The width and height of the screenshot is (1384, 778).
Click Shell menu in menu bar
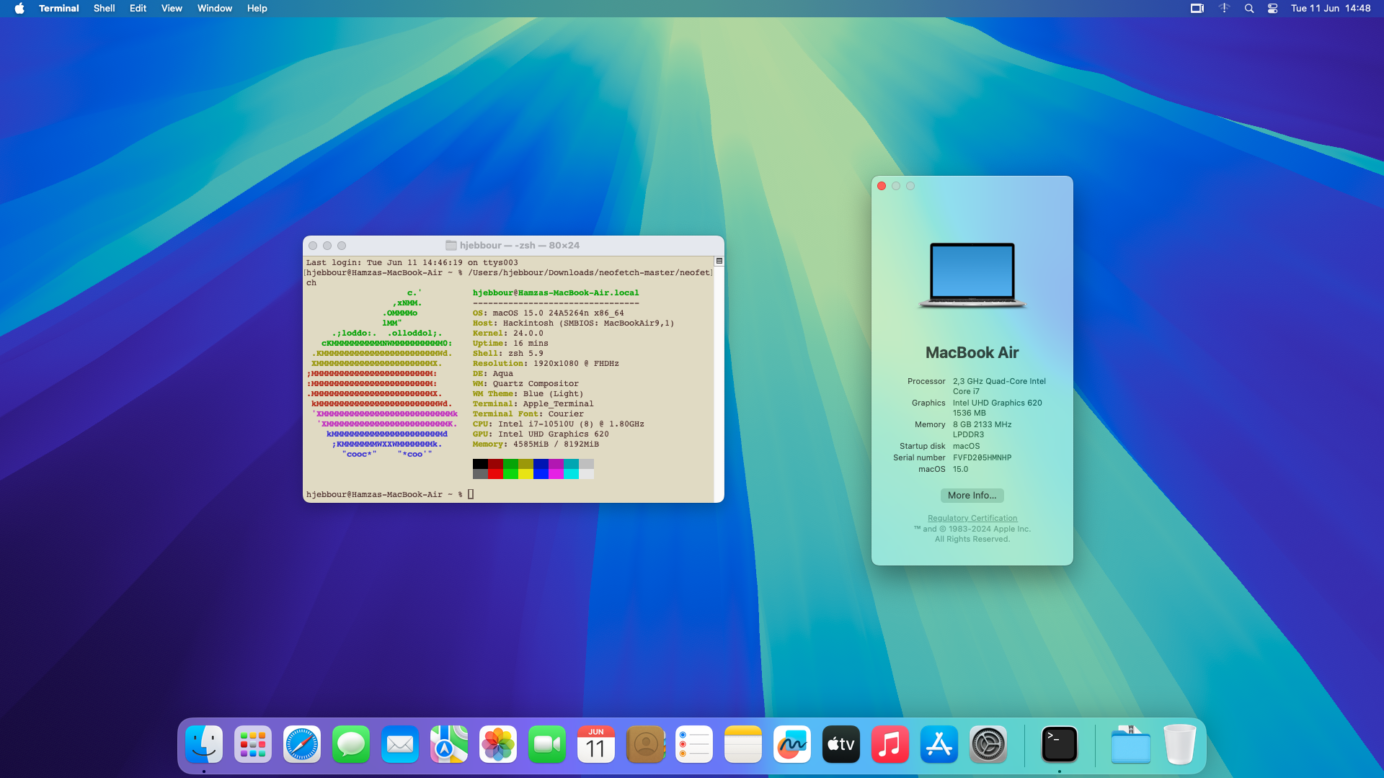click(104, 9)
